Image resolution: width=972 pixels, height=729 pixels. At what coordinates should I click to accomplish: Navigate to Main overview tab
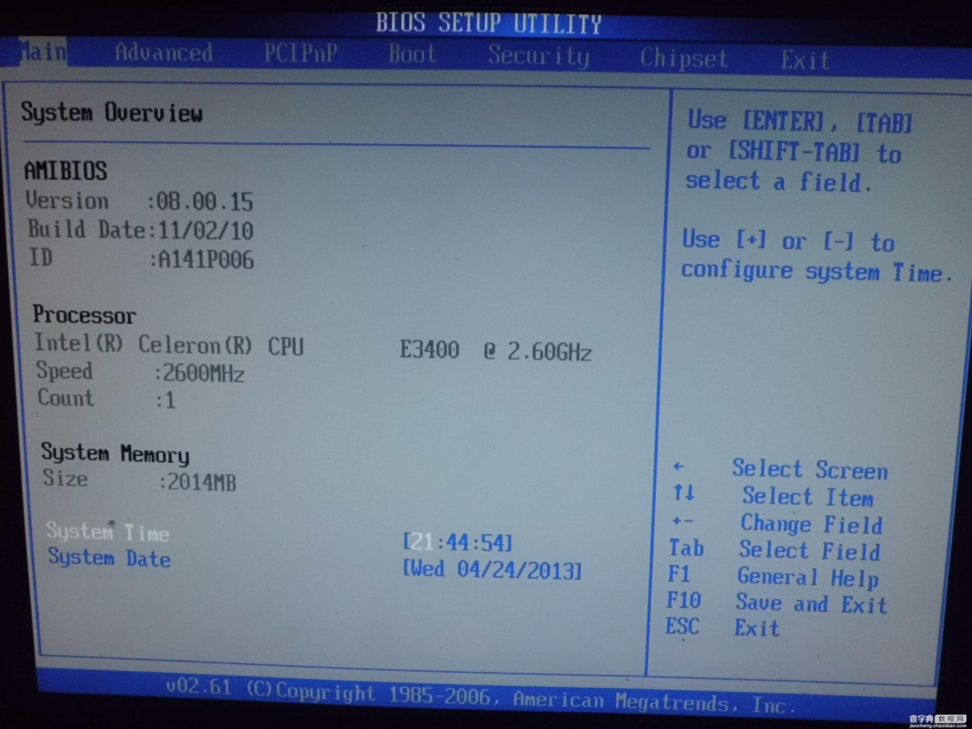click(35, 55)
